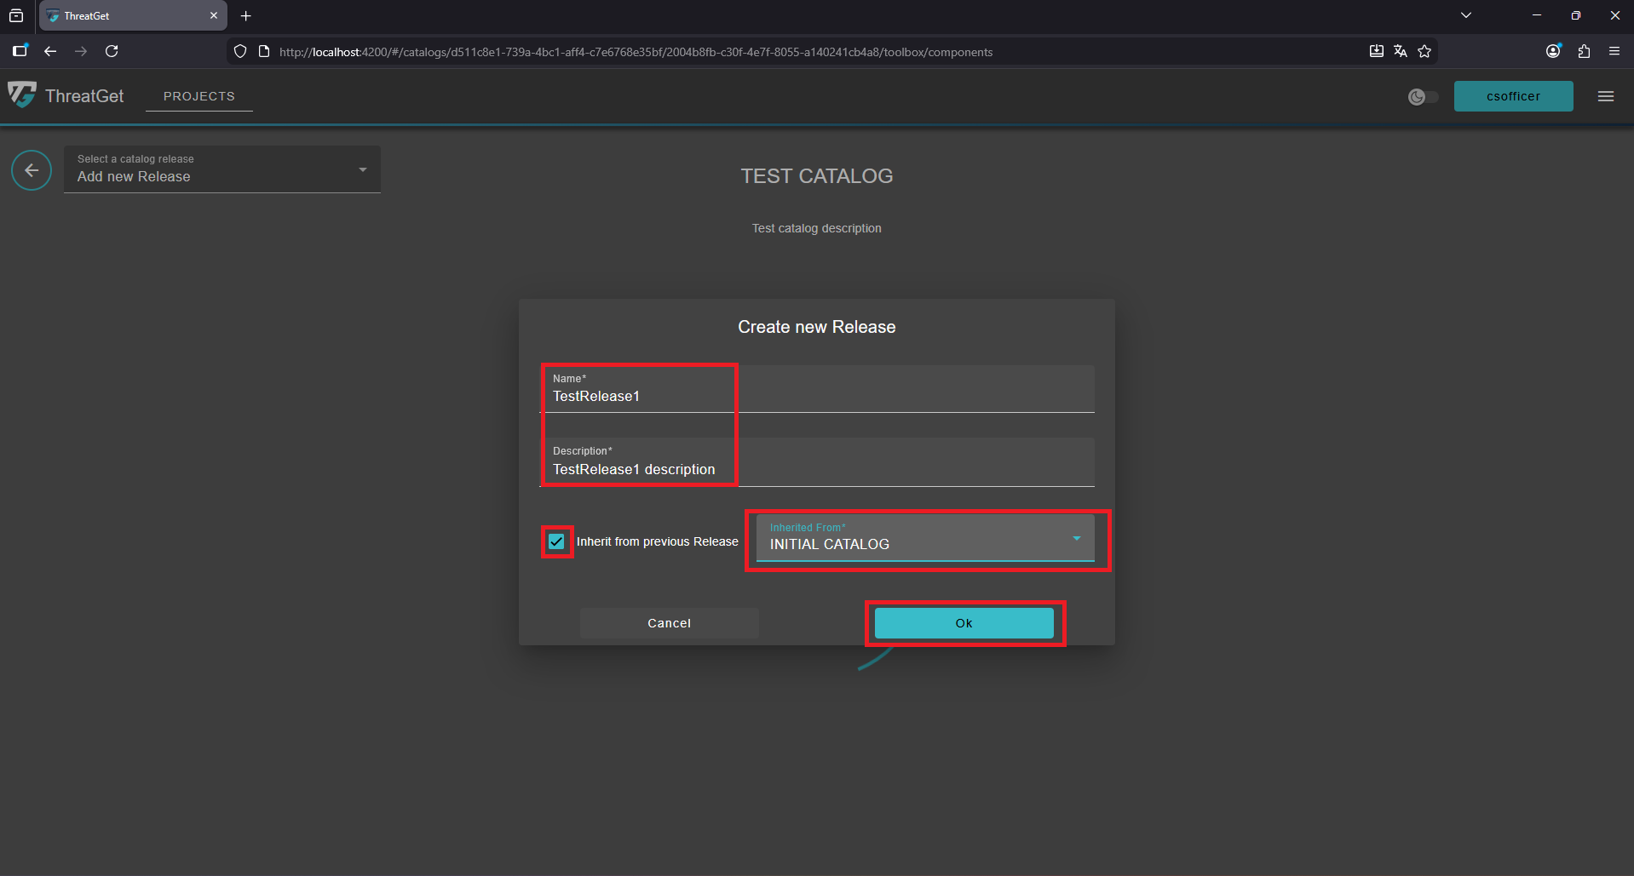This screenshot has height=876, width=1634.
Task: Open the PROJECTS menu item
Action: pos(198,96)
